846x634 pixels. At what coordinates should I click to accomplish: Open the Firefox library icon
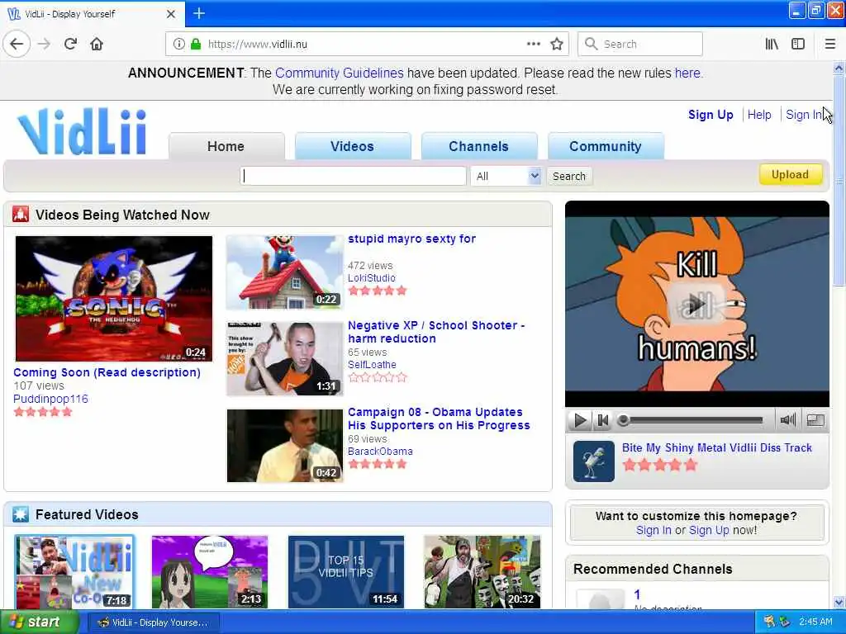(x=772, y=44)
